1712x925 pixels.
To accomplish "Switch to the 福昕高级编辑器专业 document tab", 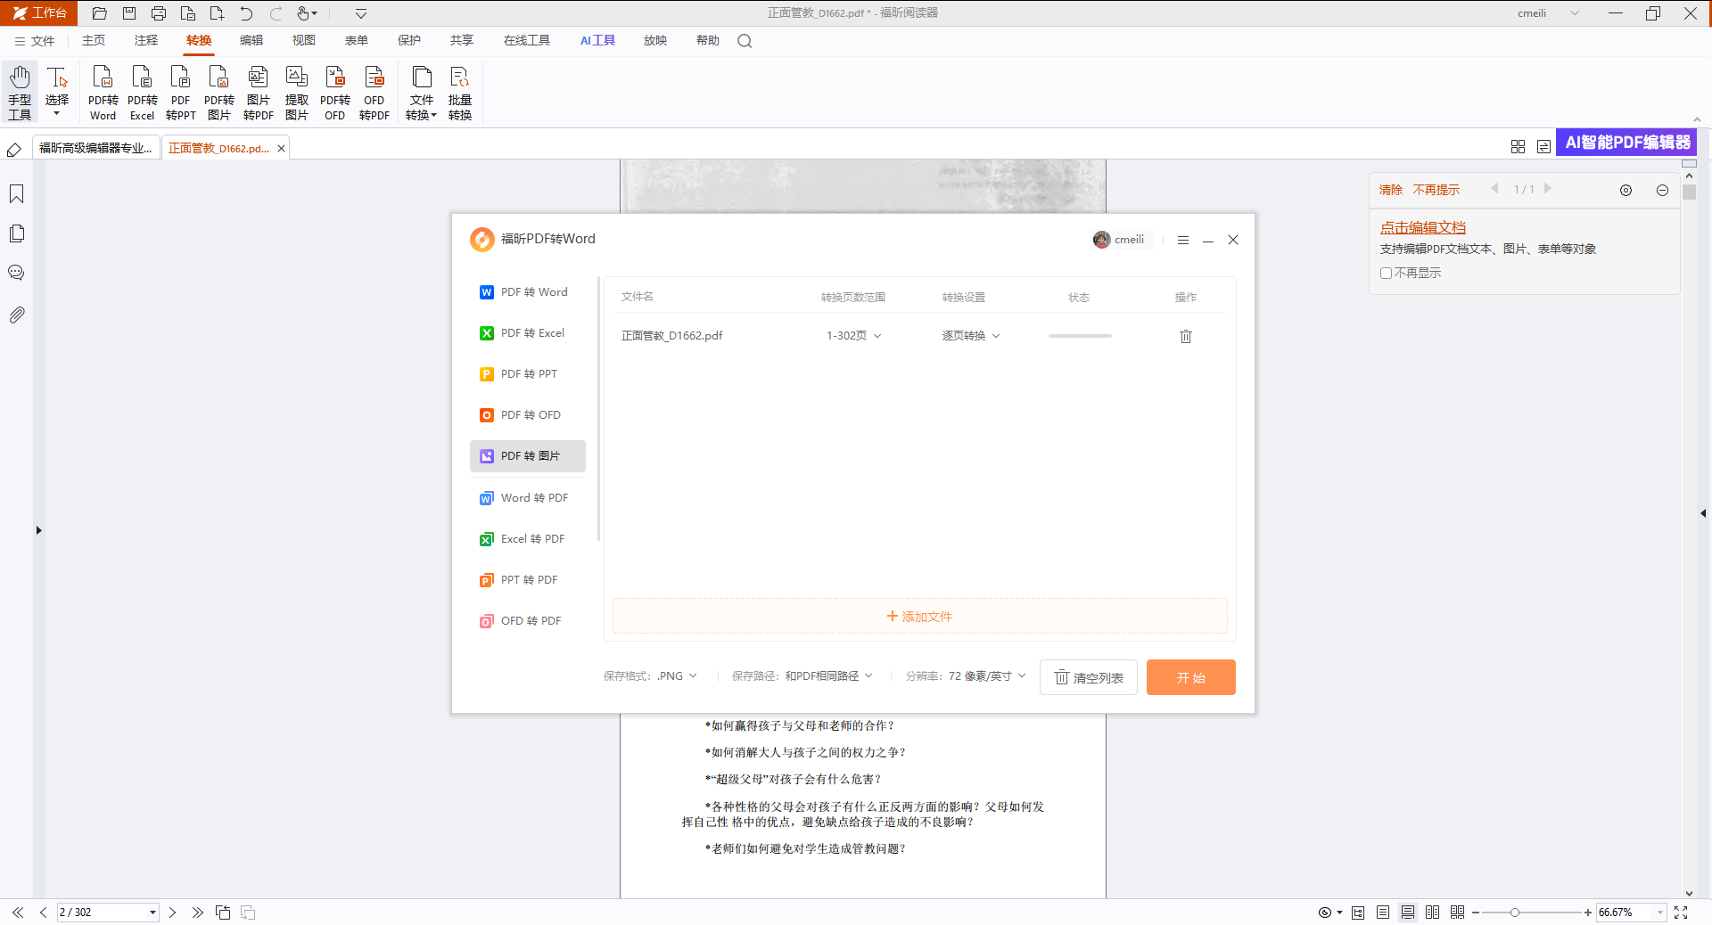I will [x=96, y=148].
